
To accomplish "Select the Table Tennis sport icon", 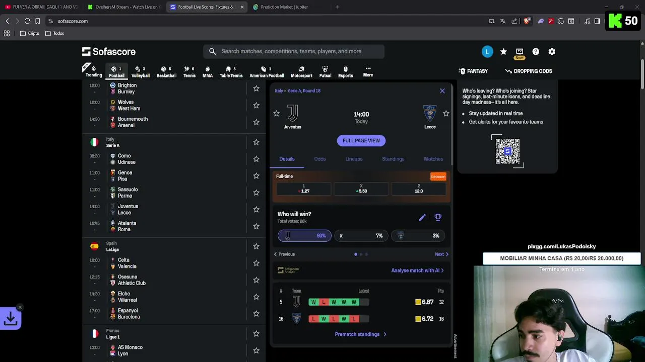I will click(231, 72).
